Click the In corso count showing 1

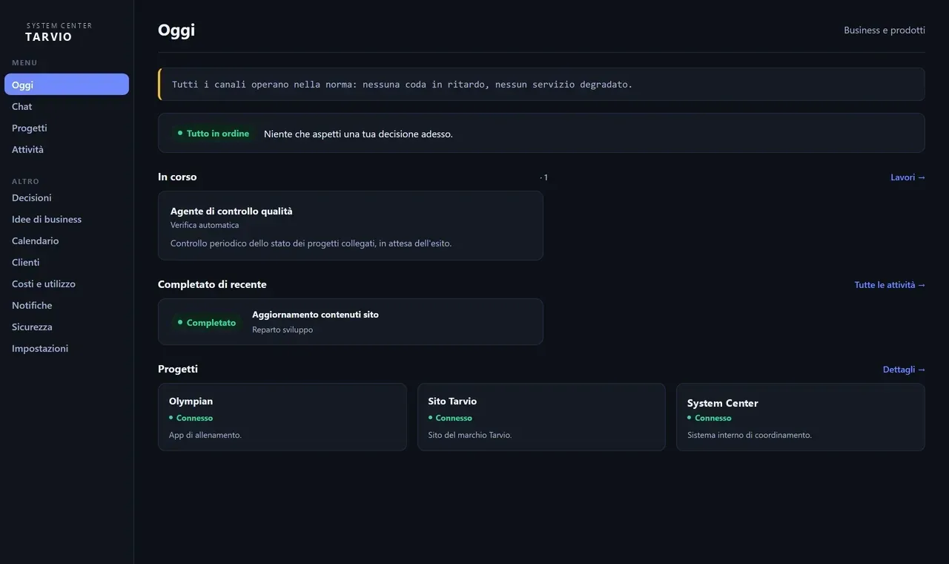tap(544, 177)
